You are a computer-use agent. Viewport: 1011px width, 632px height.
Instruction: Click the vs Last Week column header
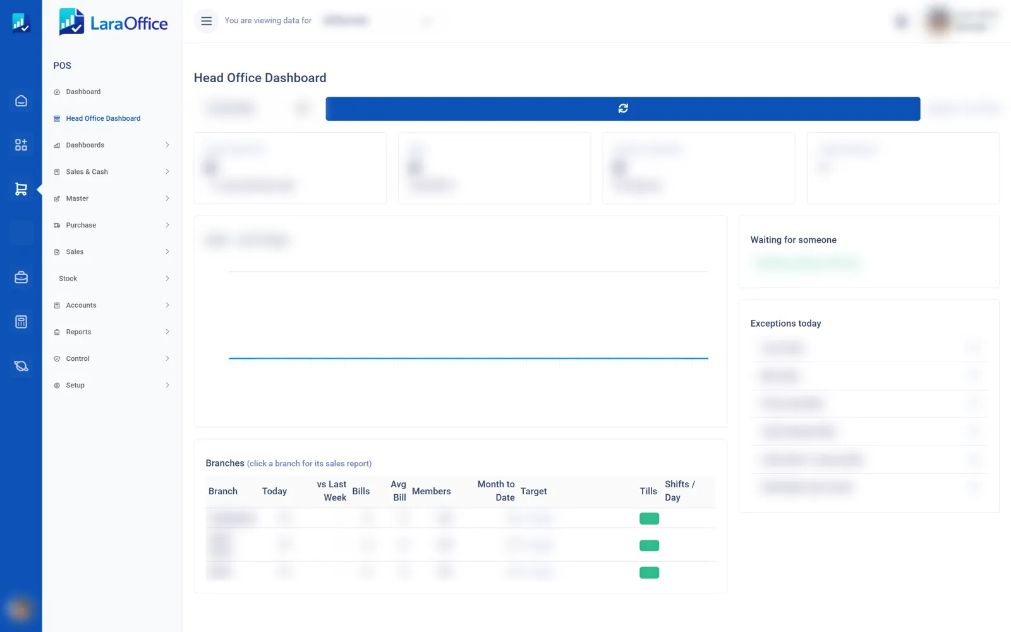332,491
